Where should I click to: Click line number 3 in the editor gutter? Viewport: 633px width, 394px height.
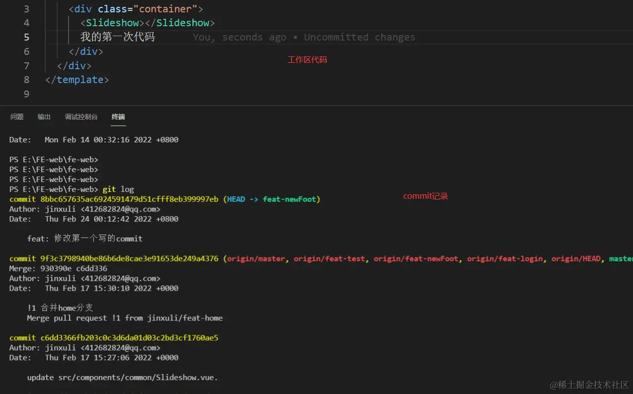26,9
